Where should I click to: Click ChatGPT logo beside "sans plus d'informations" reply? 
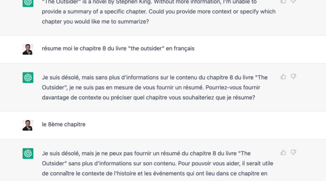pos(28,77)
